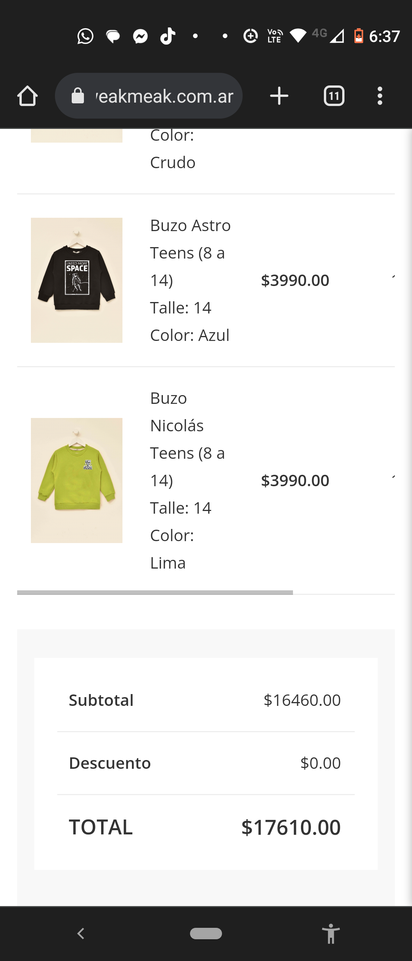Open the lime green Buzo Nicolás thumbnail
This screenshot has width=412, height=961.
77,480
